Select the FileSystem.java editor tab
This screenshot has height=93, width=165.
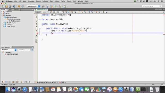pyautogui.click(x=41, y=10)
